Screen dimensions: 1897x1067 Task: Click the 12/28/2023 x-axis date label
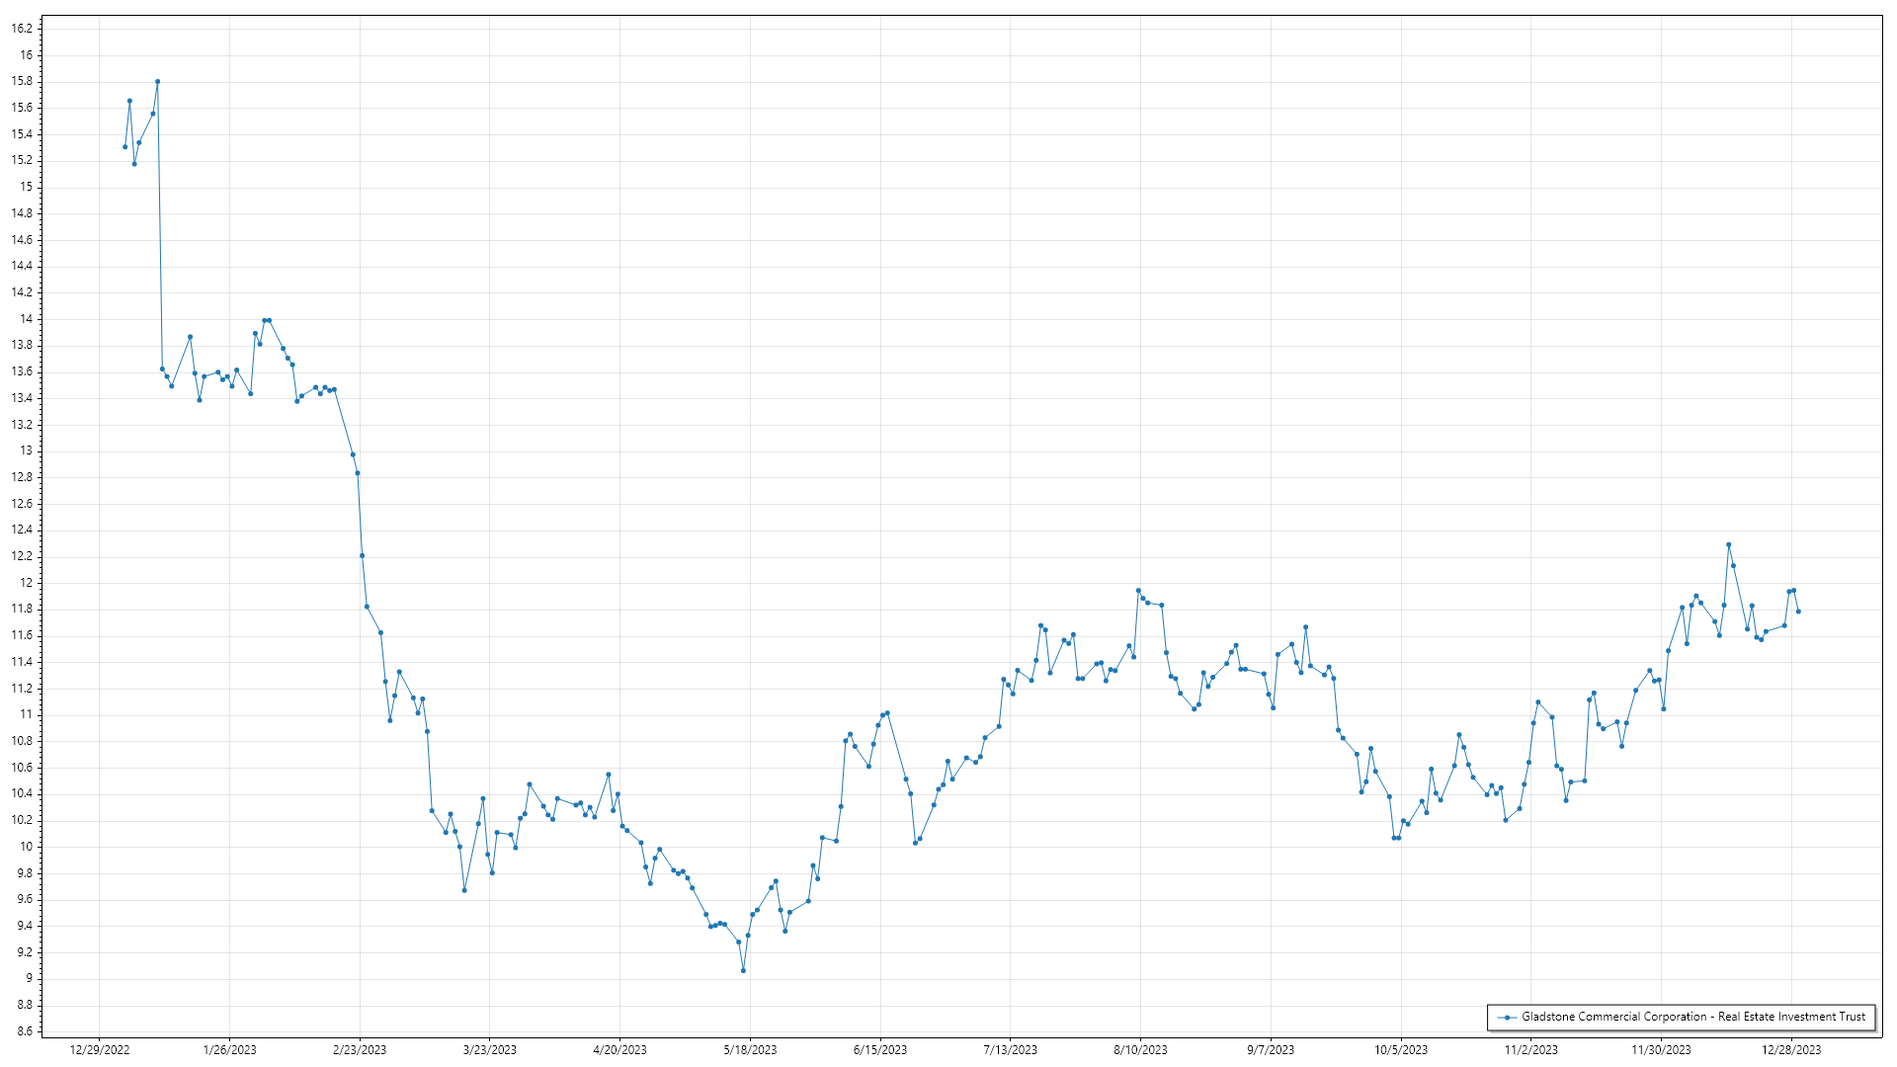click(1791, 1050)
